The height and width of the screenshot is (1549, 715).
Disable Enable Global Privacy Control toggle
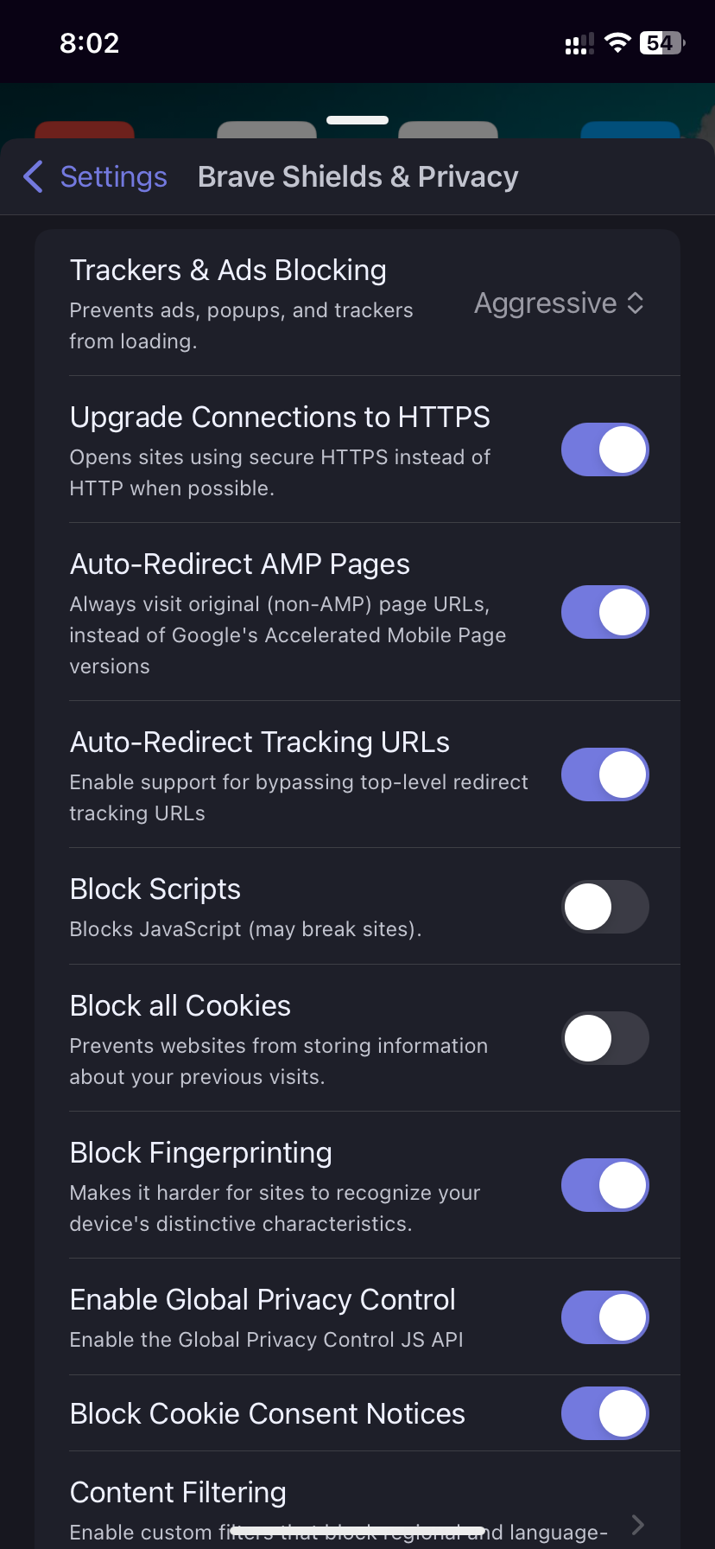point(604,1317)
